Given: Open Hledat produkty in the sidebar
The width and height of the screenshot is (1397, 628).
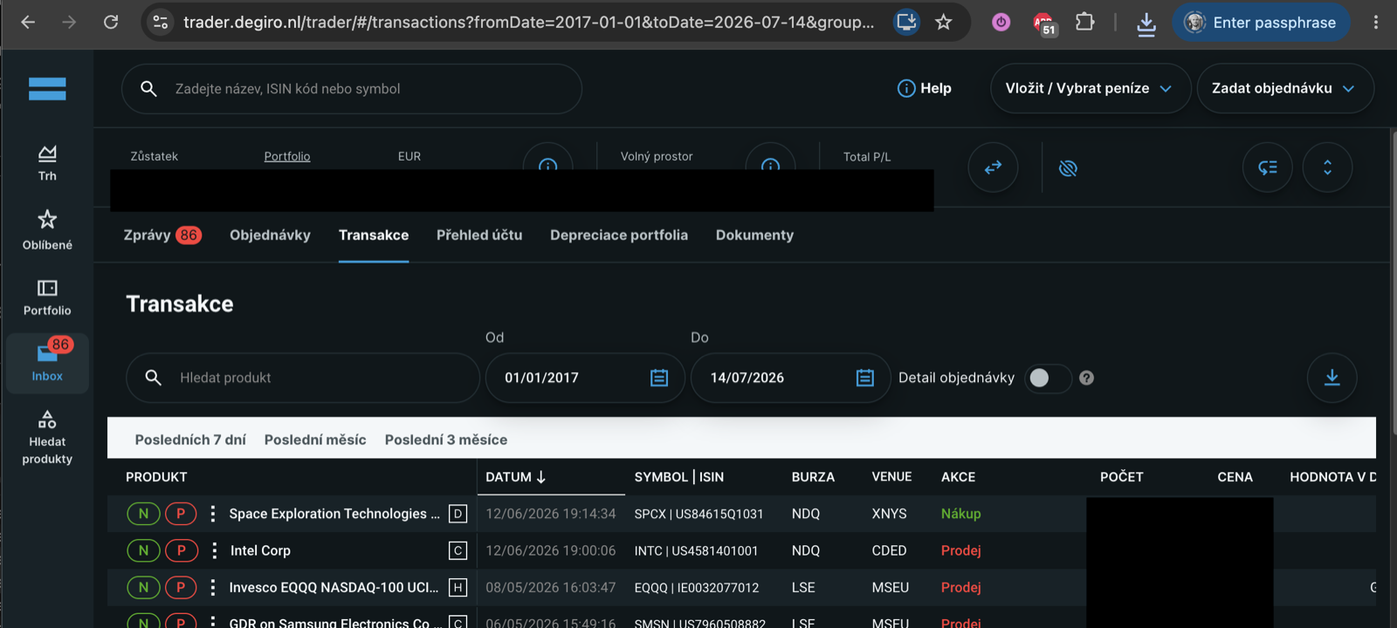Looking at the screenshot, I should [x=47, y=437].
